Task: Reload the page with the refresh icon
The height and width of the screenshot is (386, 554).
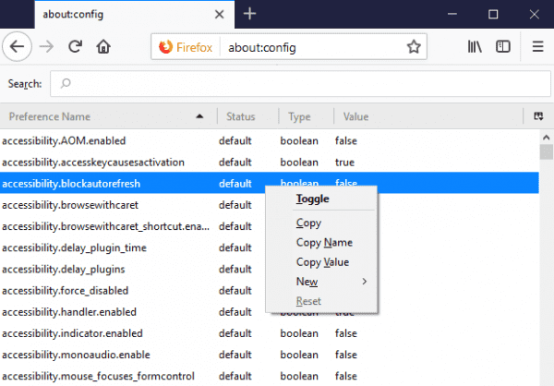Action: 76,46
